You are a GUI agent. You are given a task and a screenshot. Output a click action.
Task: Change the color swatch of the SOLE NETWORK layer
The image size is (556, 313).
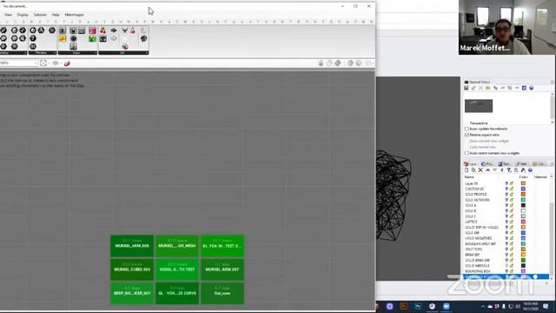click(523, 200)
